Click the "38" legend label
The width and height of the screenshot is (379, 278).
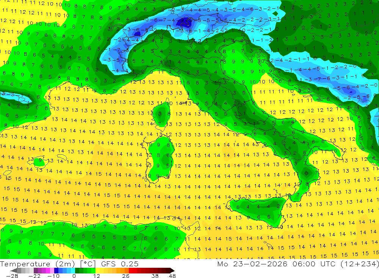(155, 276)
